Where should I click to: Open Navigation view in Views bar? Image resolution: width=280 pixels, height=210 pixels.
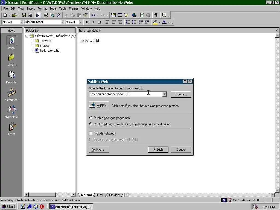point(11,94)
